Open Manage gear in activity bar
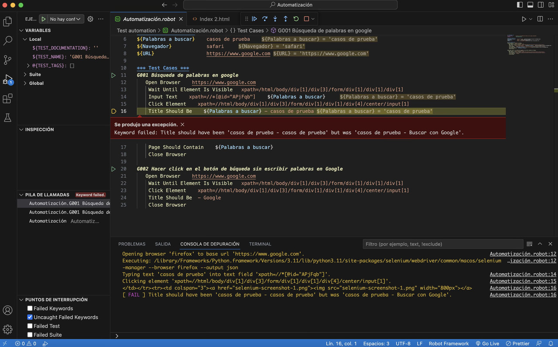This screenshot has height=347, width=558. 7,329
